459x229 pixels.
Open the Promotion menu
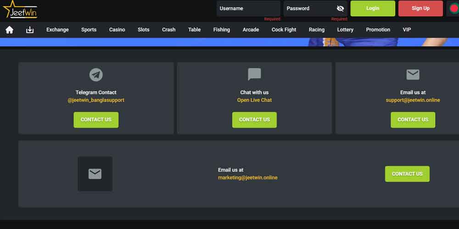[378, 30]
